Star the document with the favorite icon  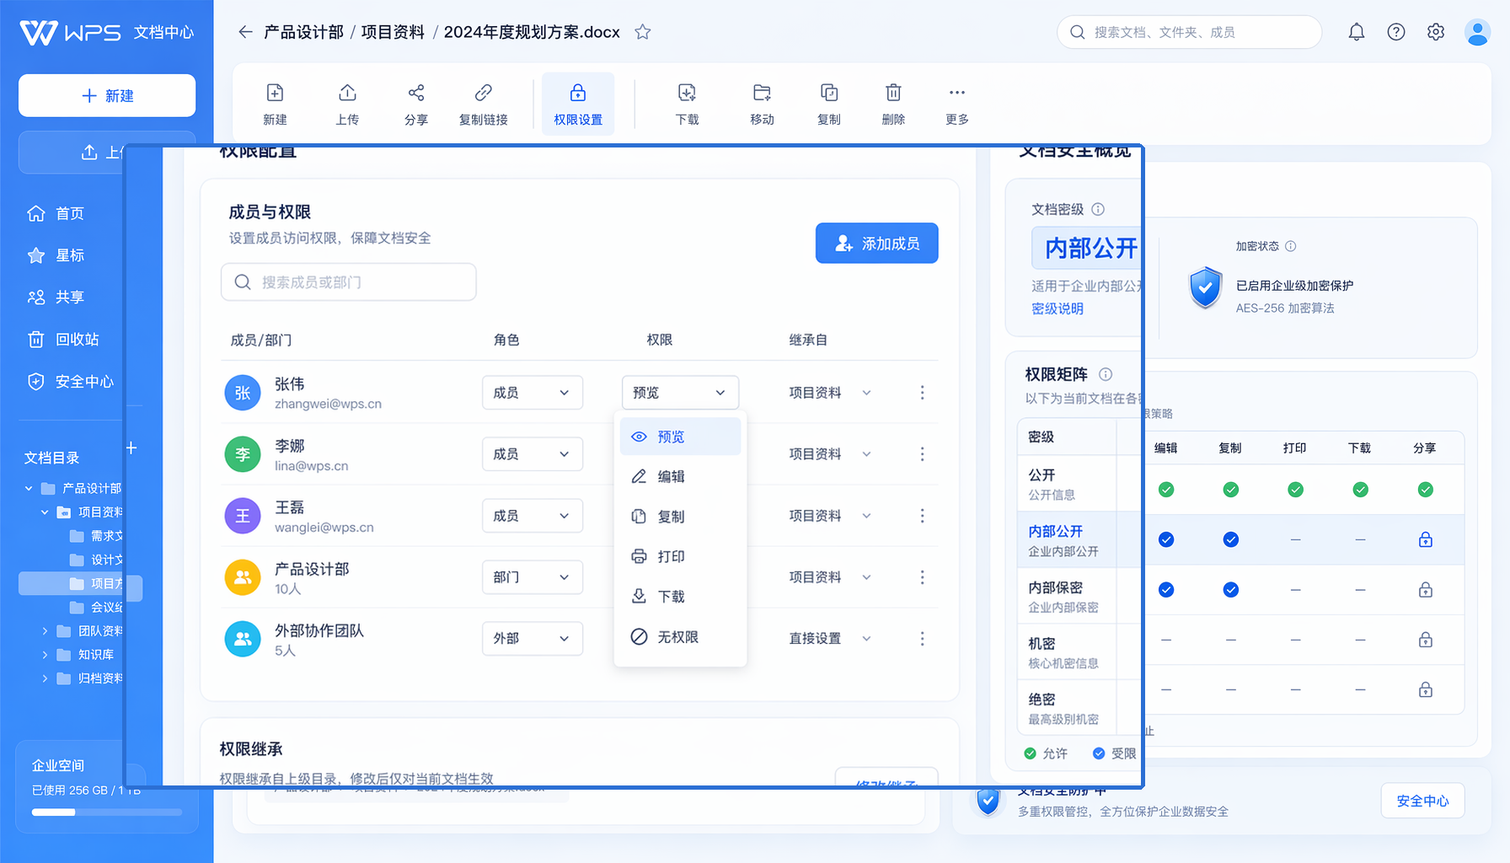point(643,32)
